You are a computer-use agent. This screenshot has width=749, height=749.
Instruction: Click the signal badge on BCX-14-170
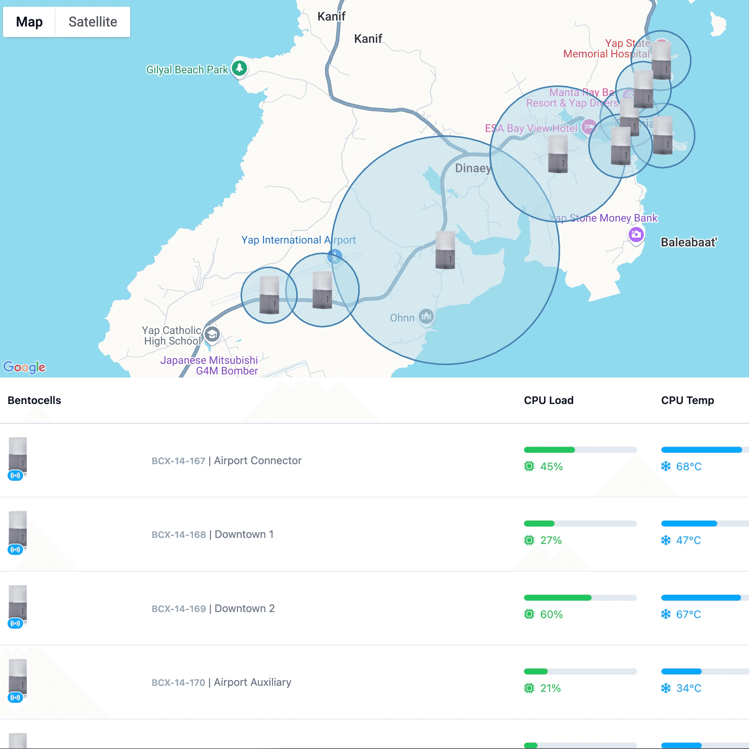(x=16, y=698)
